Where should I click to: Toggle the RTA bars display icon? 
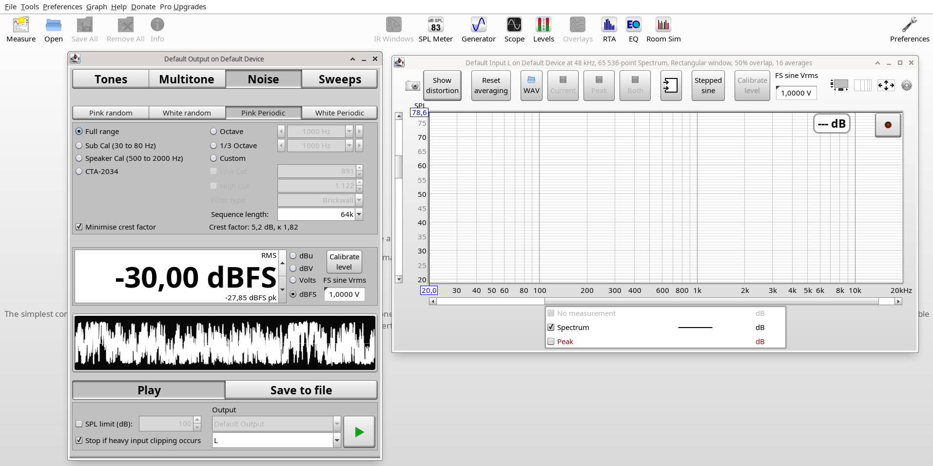[862, 85]
